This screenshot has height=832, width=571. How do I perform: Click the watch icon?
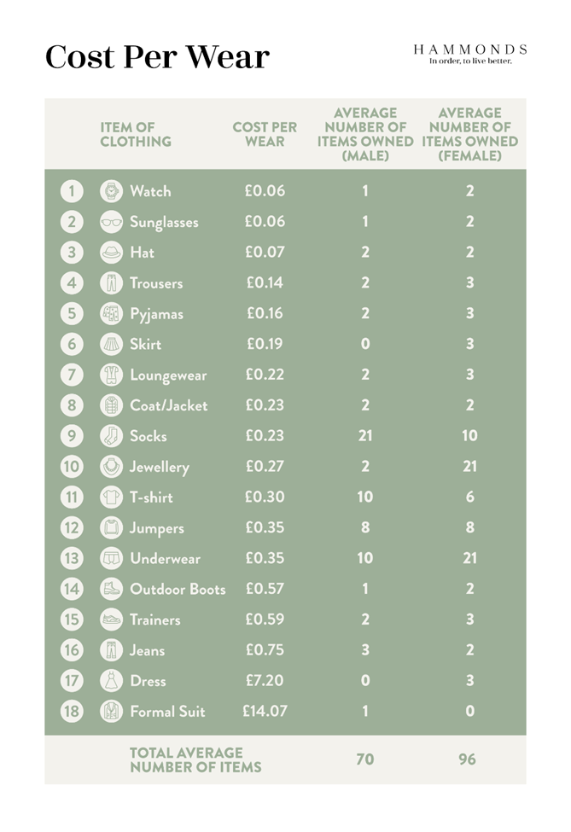tap(111, 191)
